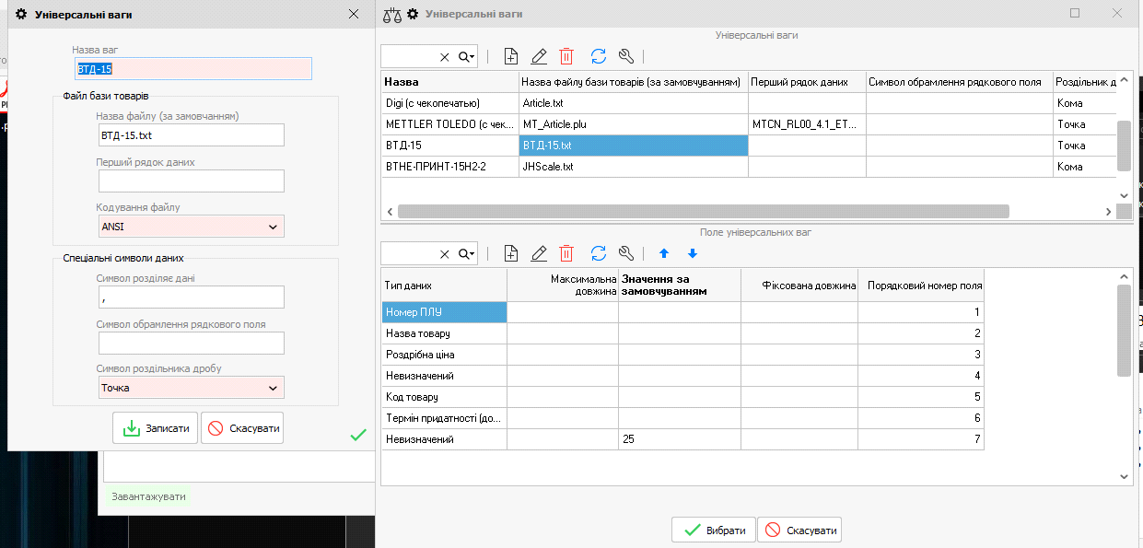The image size is (1143, 548).
Task: Click the Тип даних column header
Action: [443, 286]
